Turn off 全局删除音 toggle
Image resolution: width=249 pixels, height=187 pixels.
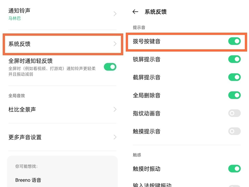(x=234, y=95)
